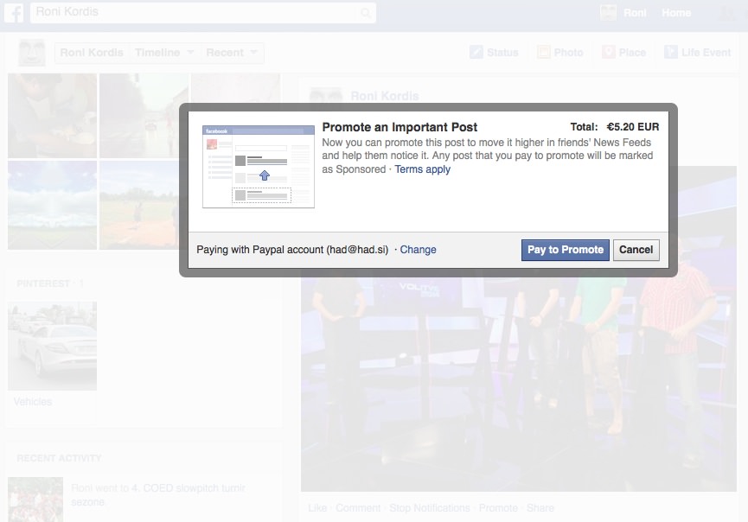The height and width of the screenshot is (522, 748).
Task: Click the Facebook logo in top bar
Action: [x=14, y=12]
